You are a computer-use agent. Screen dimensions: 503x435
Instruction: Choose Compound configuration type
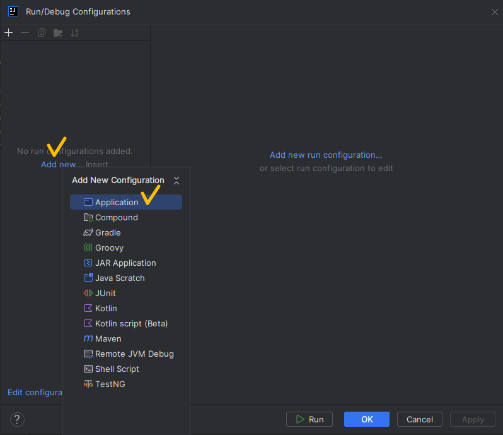[126, 217]
